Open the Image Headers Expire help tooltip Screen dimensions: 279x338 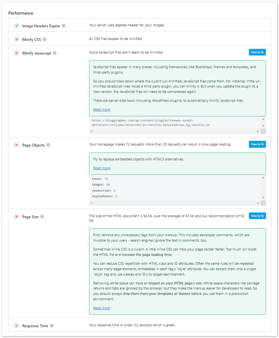pos(63,26)
